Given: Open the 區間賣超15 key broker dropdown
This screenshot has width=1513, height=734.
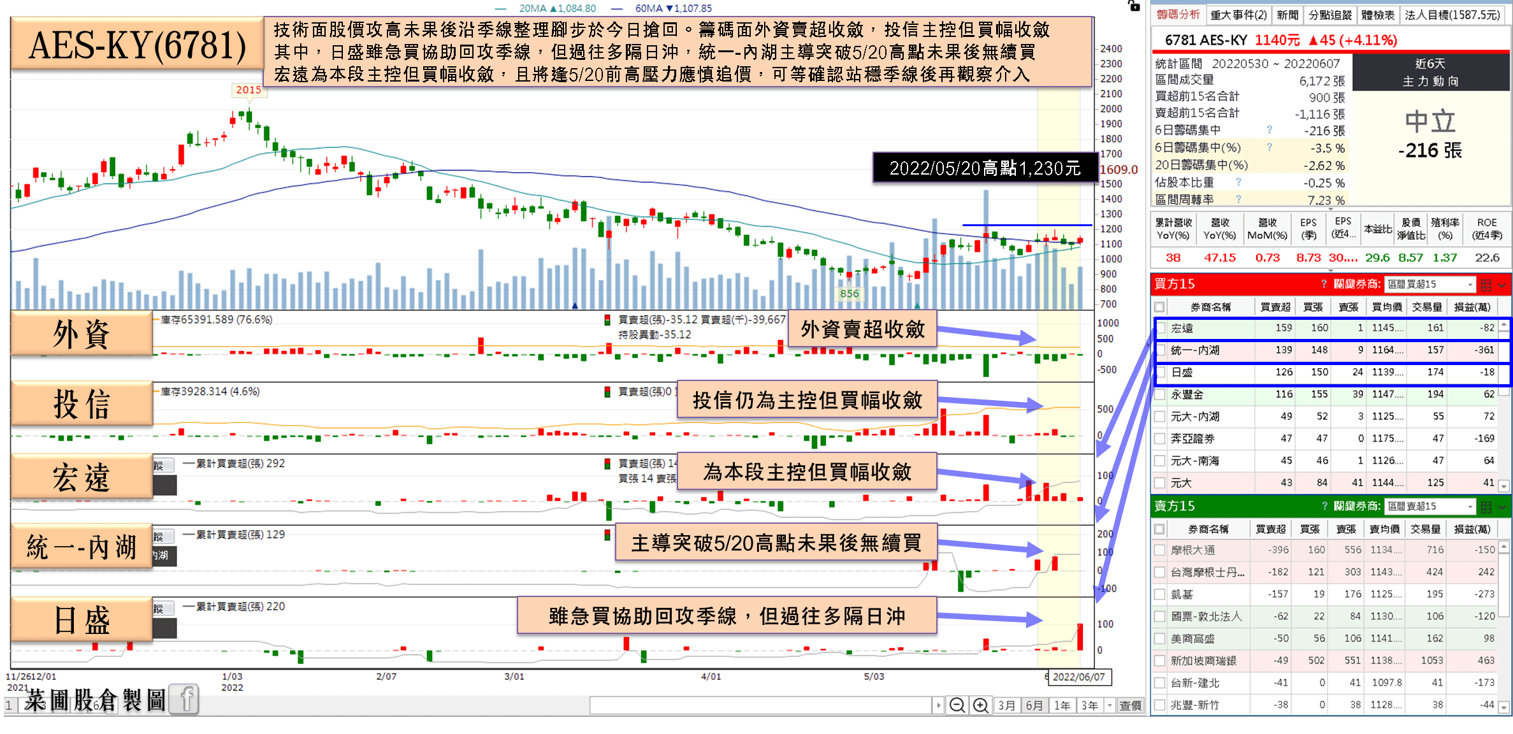Looking at the screenshot, I should (1430, 507).
